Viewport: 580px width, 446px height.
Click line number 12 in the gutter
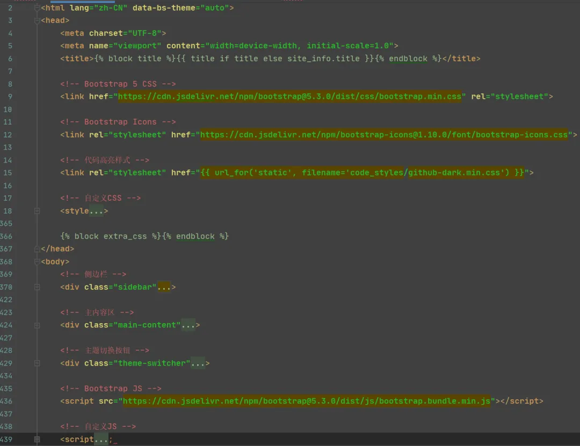(x=8, y=135)
